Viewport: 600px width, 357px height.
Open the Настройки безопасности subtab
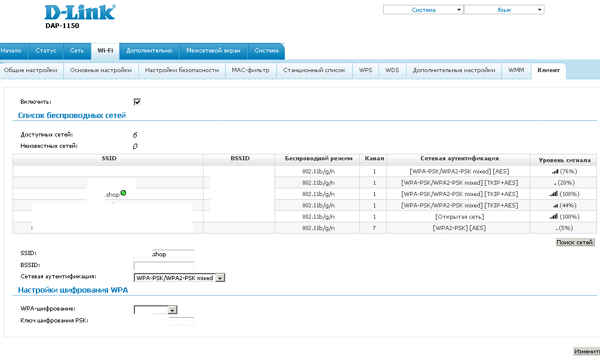tap(182, 70)
